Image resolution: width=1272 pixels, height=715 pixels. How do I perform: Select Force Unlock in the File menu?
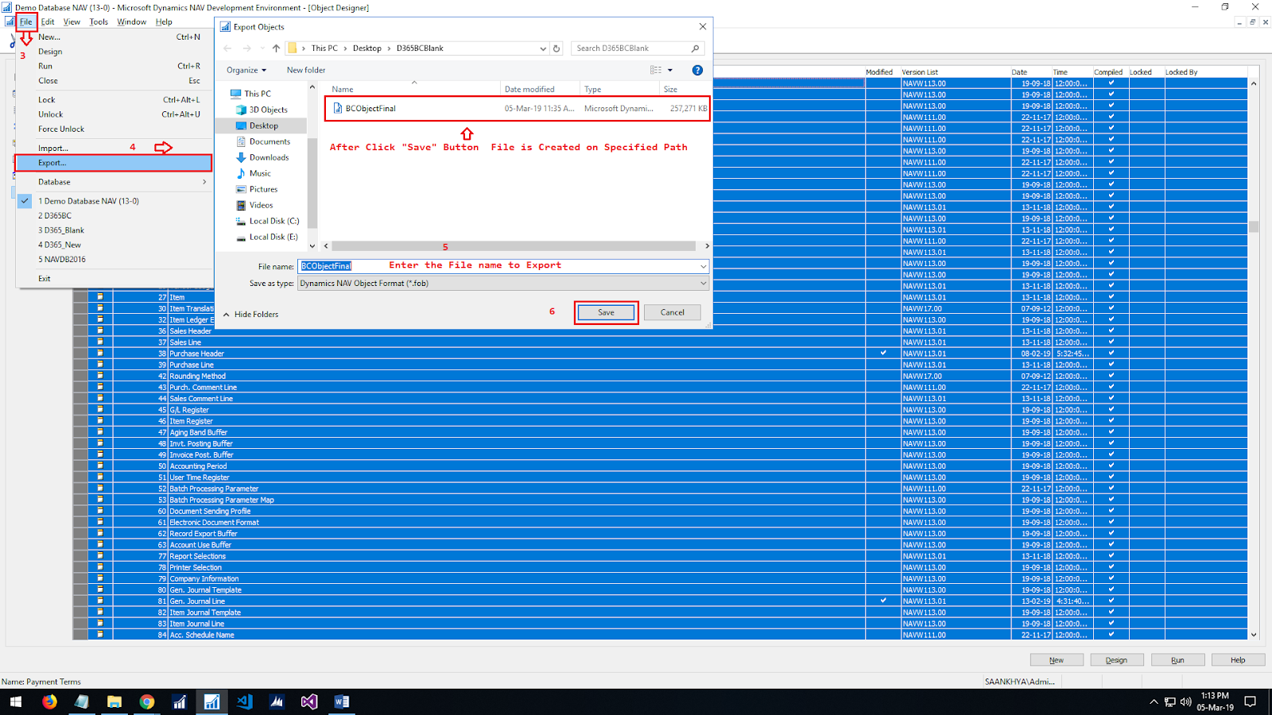coord(114,129)
